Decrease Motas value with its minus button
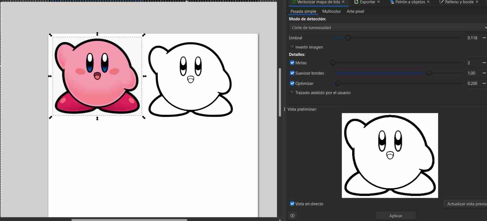 pyautogui.click(x=484, y=63)
